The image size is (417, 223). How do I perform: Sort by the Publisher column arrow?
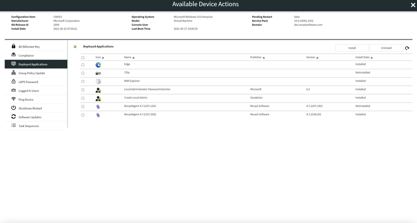[264, 58]
